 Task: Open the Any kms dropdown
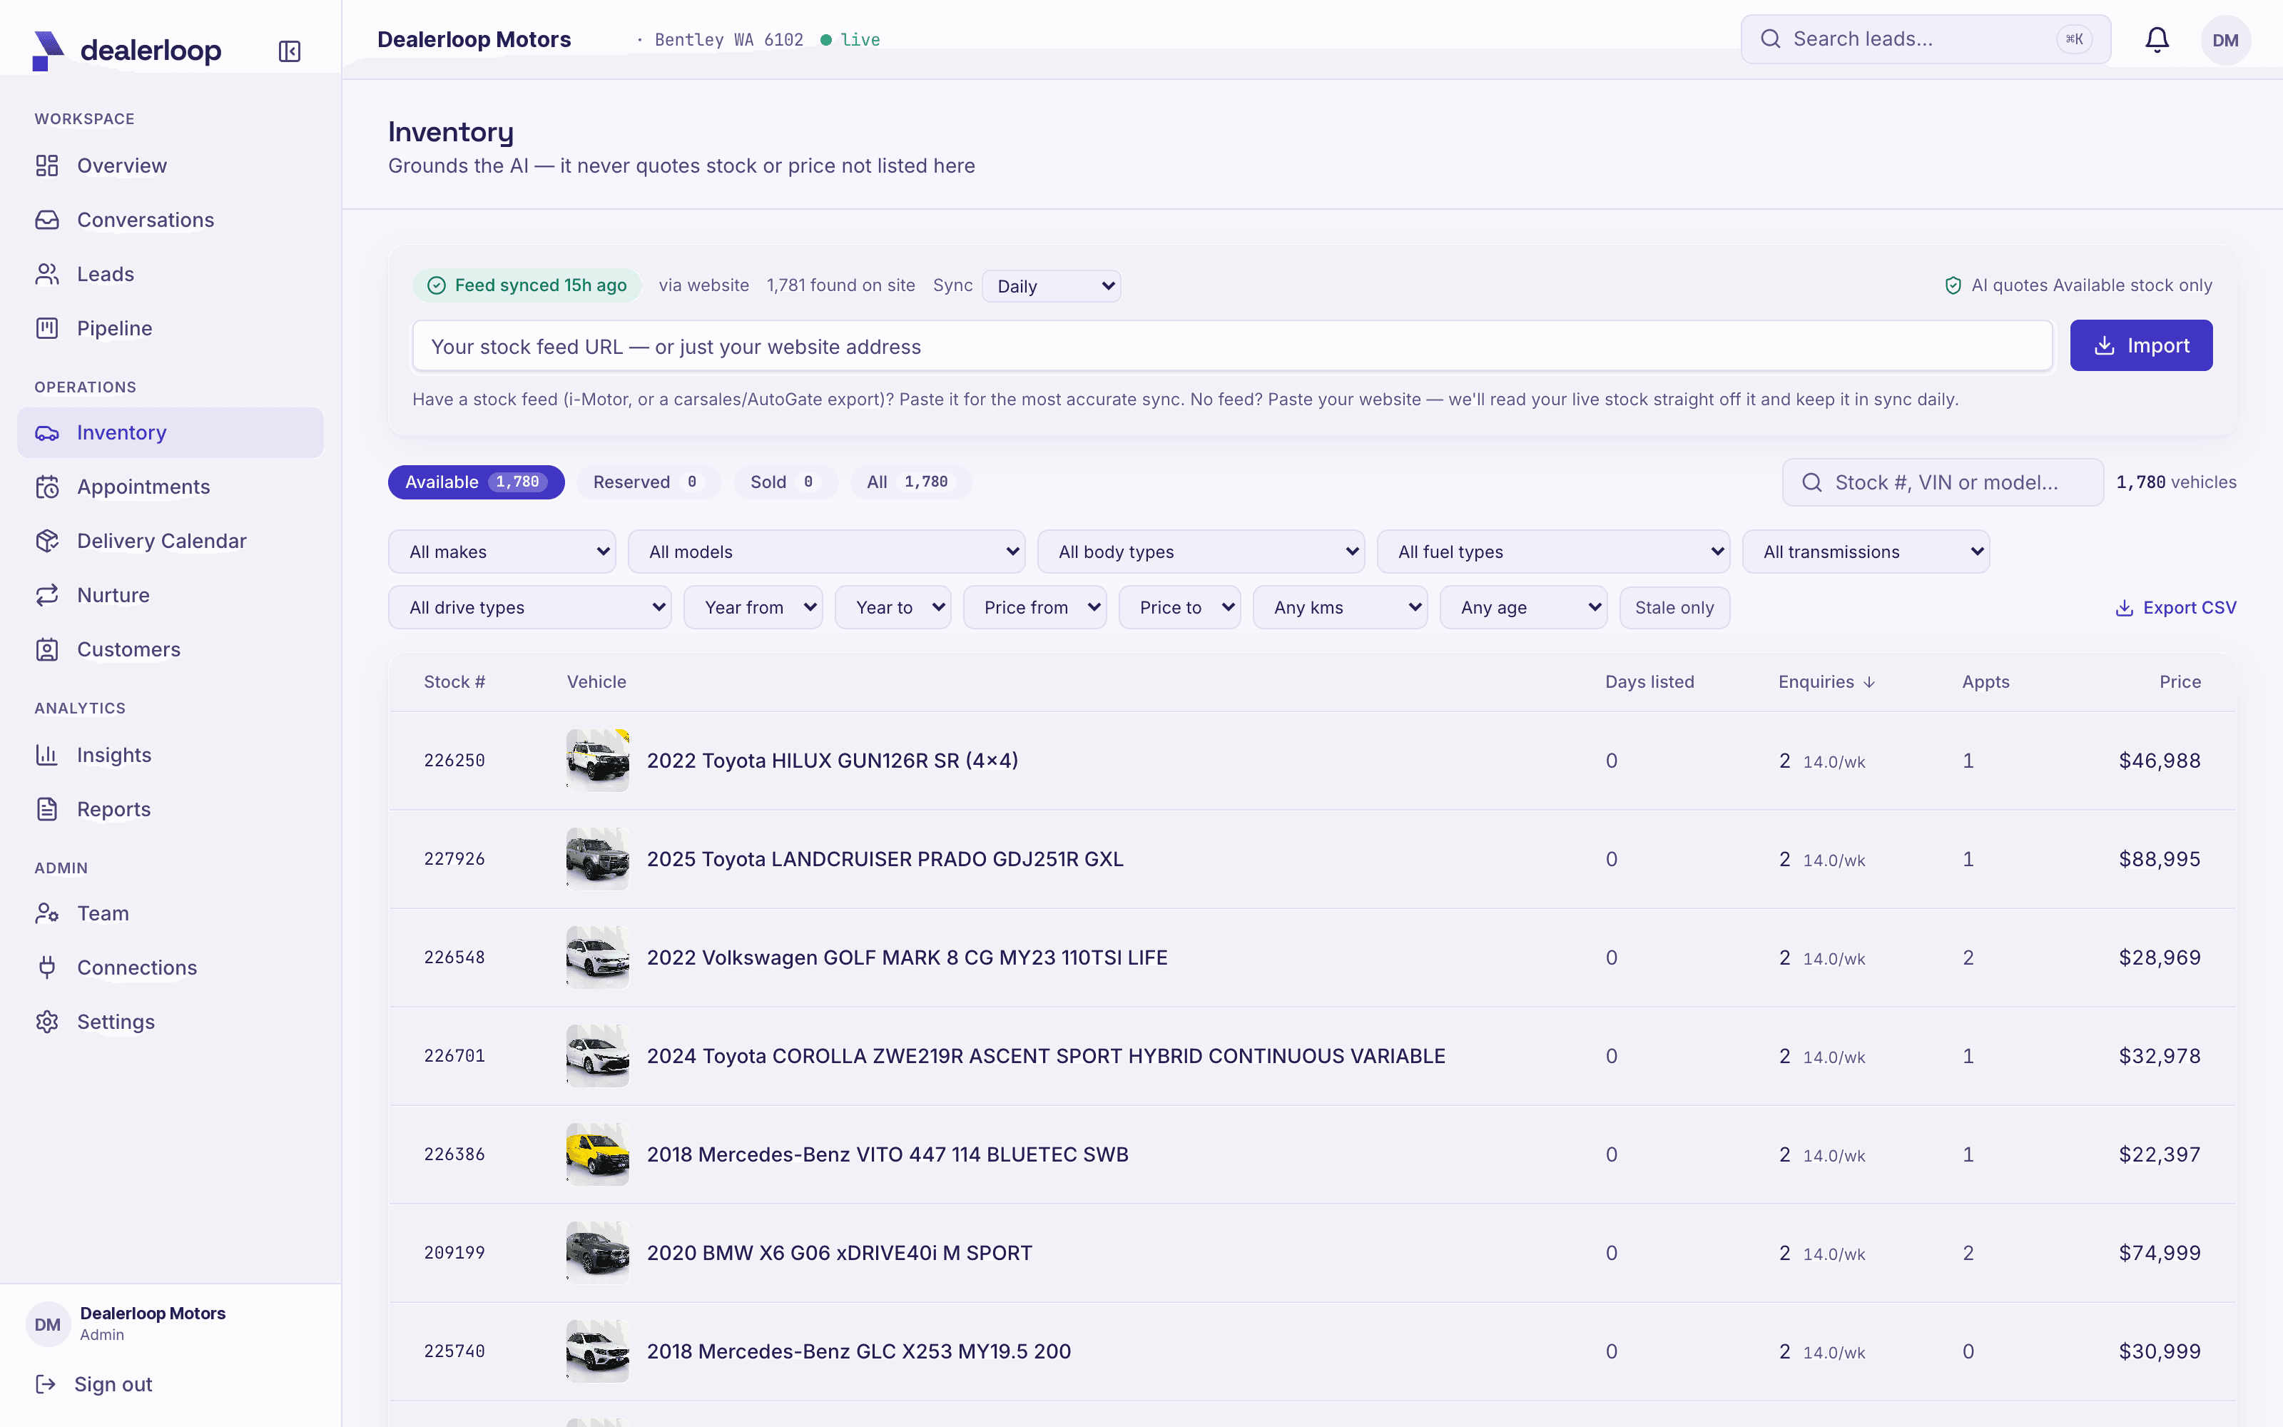pyautogui.click(x=1340, y=608)
